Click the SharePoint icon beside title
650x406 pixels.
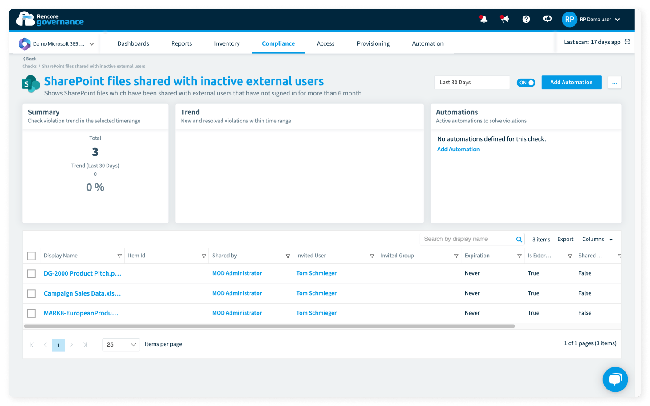pyautogui.click(x=31, y=84)
